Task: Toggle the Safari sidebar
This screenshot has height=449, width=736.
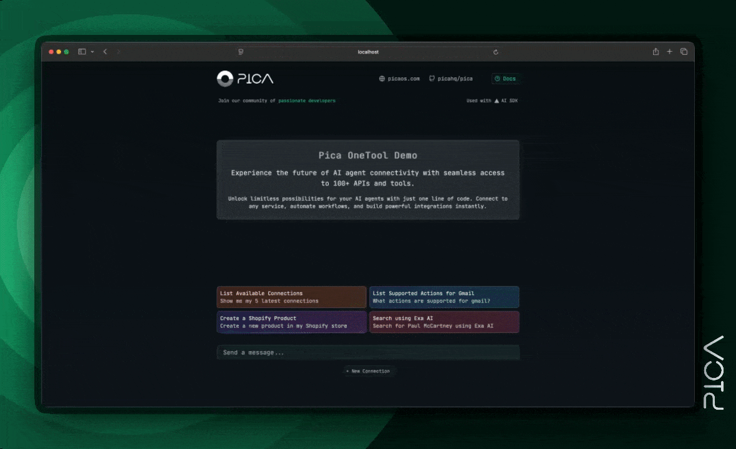Action: pos(82,52)
